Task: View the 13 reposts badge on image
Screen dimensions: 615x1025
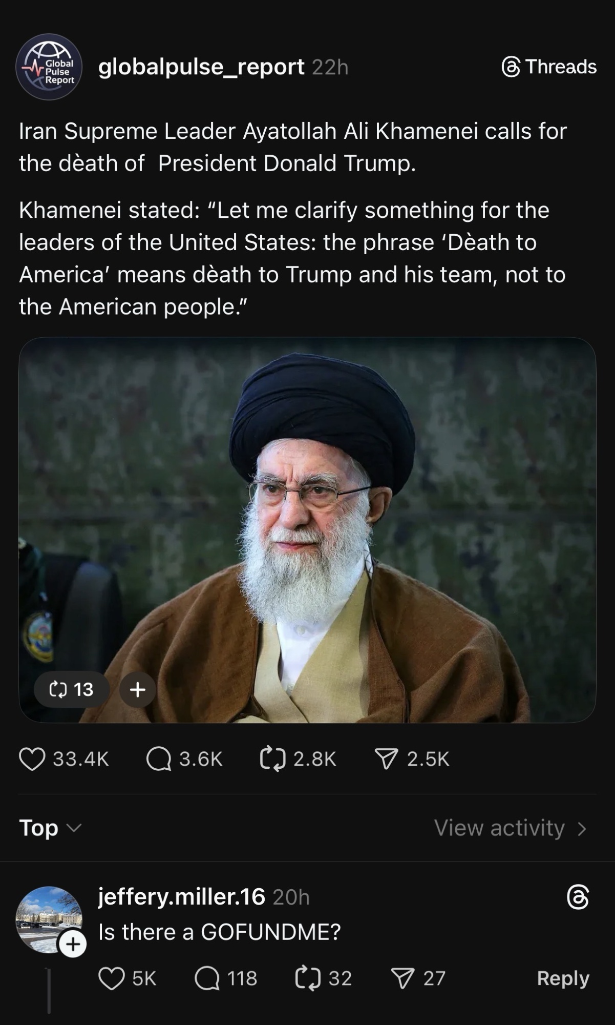Action: (x=71, y=689)
